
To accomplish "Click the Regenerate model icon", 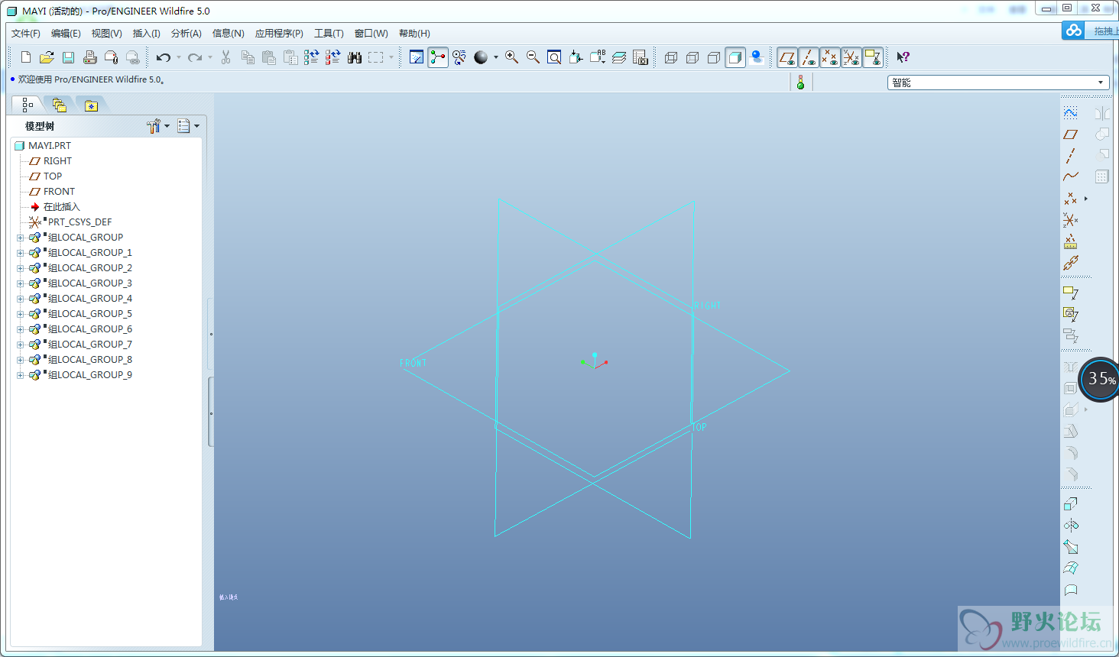I will (x=311, y=57).
